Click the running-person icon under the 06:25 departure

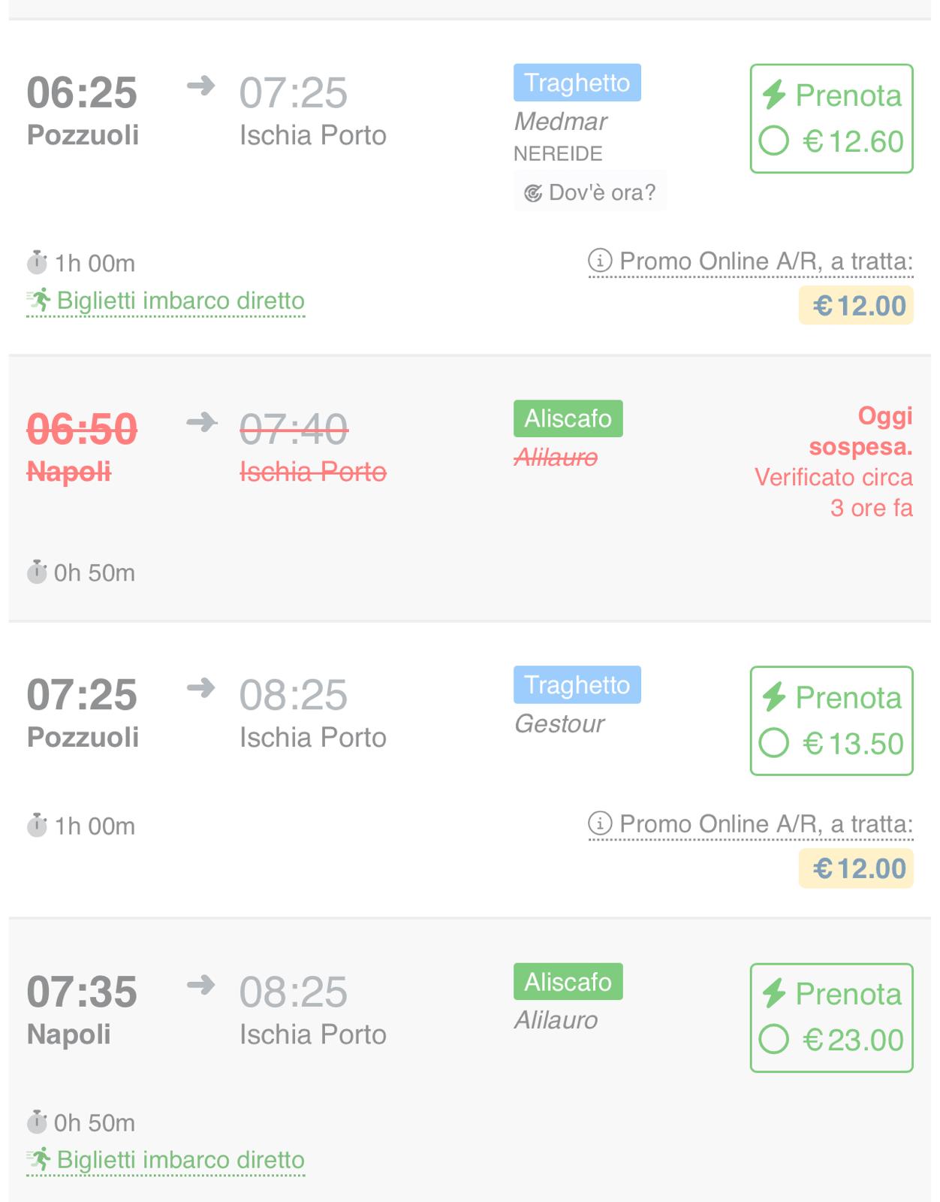[x=39, y=300]
